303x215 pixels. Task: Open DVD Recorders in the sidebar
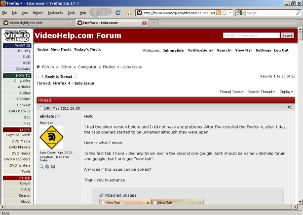17,159
